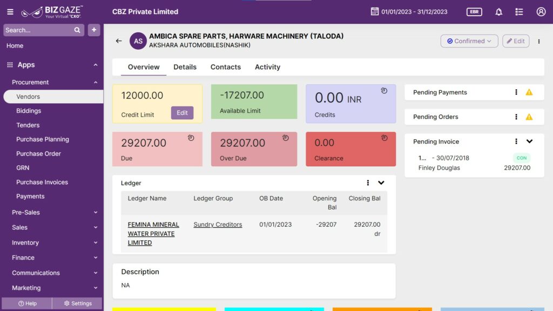Open the Confirmed status dropdown
553x311 pixels.
tap(469, 41)
